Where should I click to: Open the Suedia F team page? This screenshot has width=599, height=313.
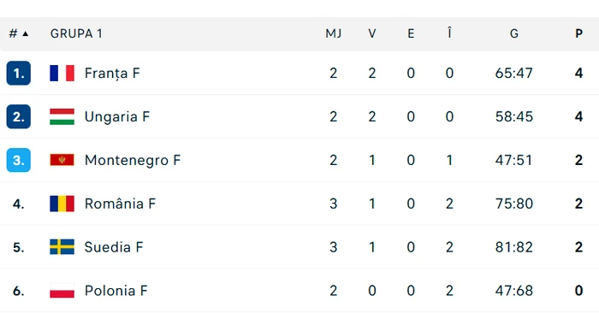114,247
